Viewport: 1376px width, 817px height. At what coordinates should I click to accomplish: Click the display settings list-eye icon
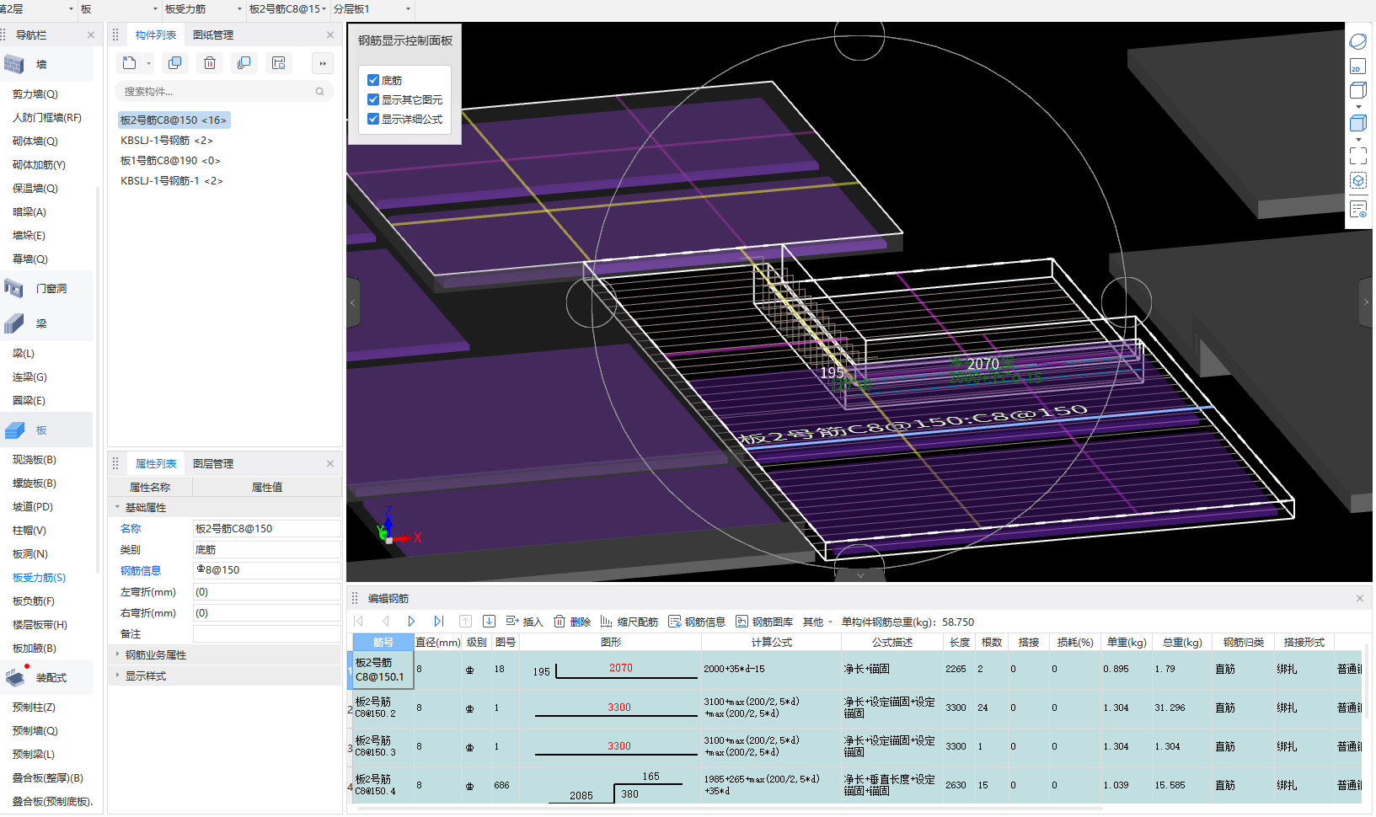[x=1357, y=209]
